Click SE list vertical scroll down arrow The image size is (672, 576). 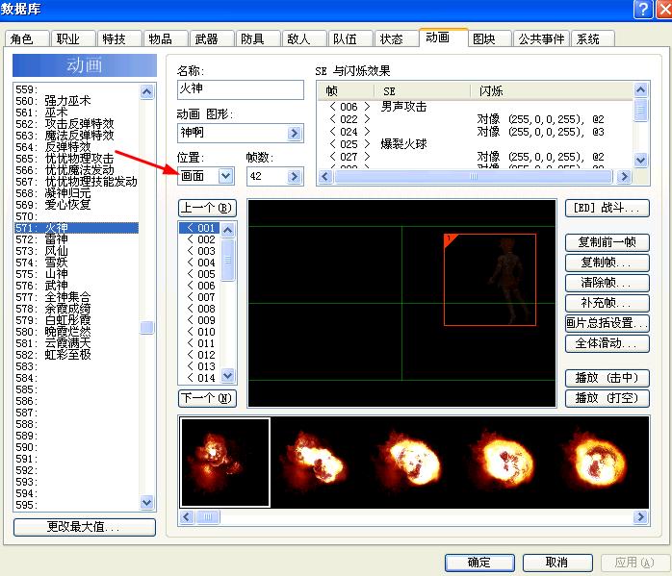(x=640, y=161)
